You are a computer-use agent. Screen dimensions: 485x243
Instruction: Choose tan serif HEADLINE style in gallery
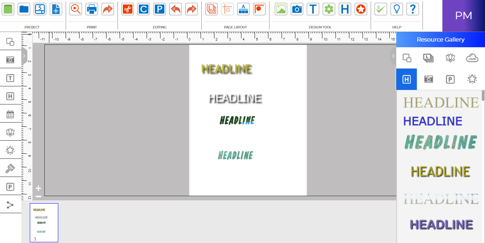click(x=441, y=103)
